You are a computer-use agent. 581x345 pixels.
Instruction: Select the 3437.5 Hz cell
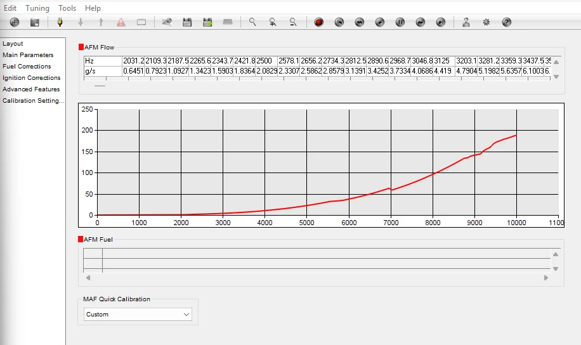point(533,61)
